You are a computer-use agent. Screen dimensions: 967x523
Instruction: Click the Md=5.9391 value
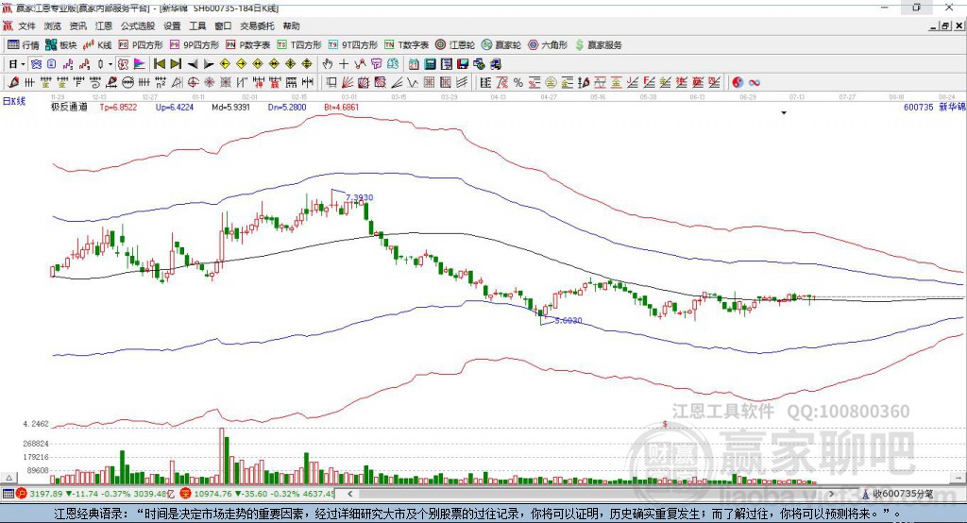click(x=230, y=107)
